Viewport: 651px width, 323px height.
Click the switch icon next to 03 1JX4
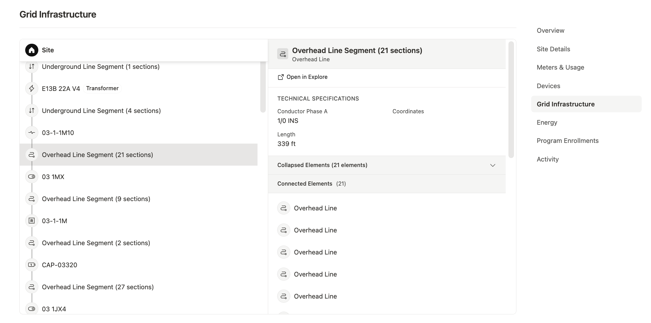(x=32, y=309)
